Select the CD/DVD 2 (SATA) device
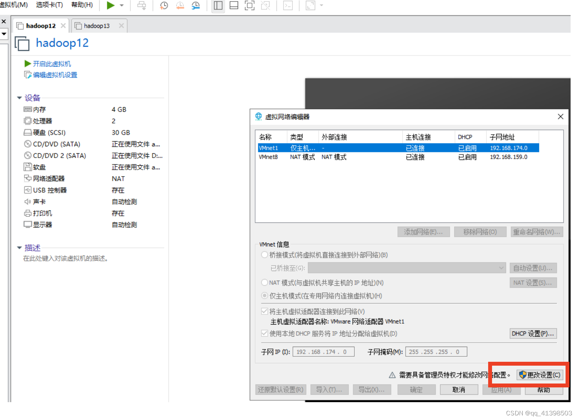The height and width of the screenshot is (420, 578). [93, 156]
